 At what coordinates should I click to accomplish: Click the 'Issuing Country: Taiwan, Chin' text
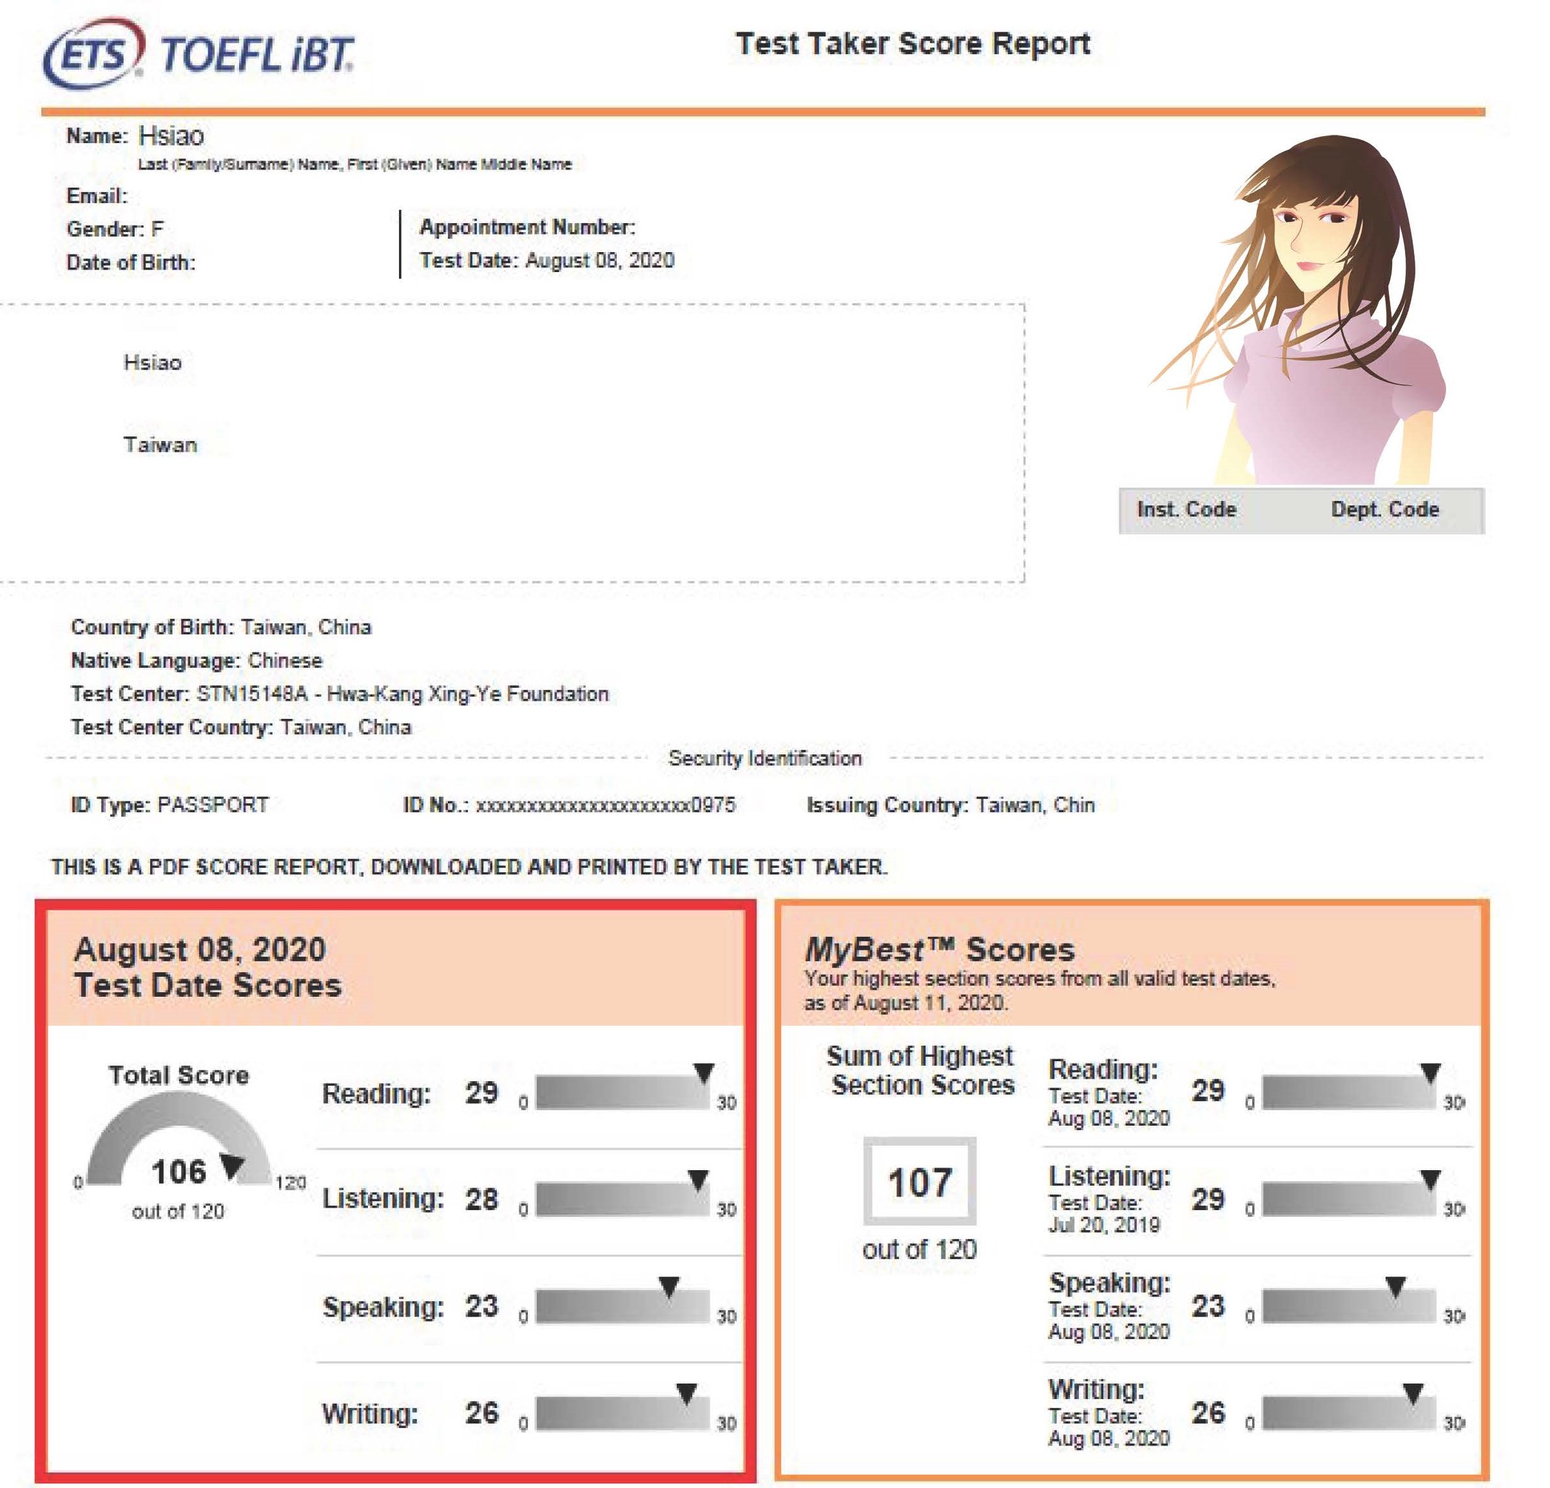950,805
